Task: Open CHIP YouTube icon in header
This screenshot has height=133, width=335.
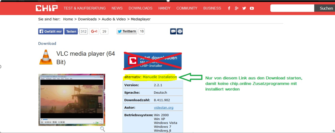Action: [252, 8]
